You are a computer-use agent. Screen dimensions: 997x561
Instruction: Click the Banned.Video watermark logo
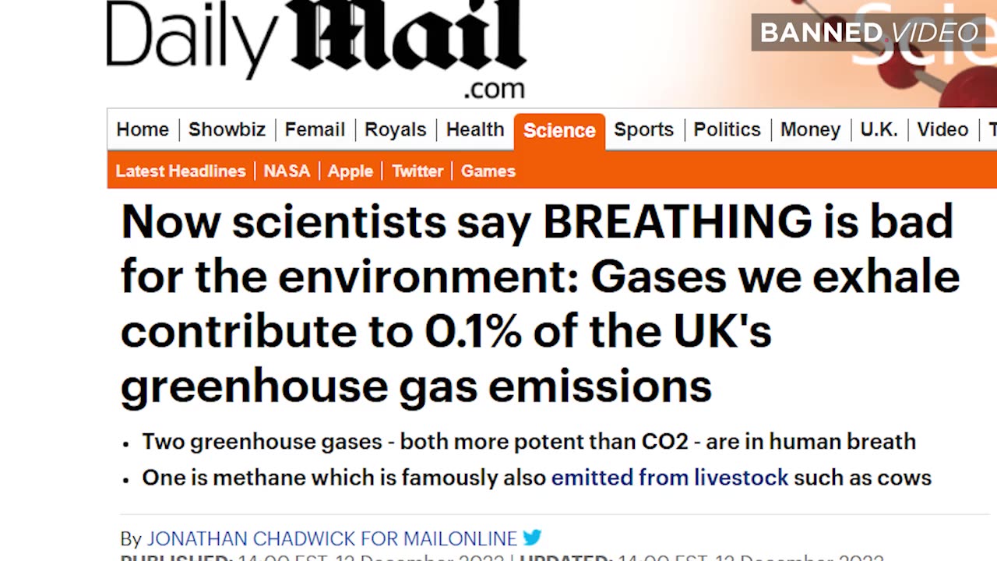click(868, 33)
